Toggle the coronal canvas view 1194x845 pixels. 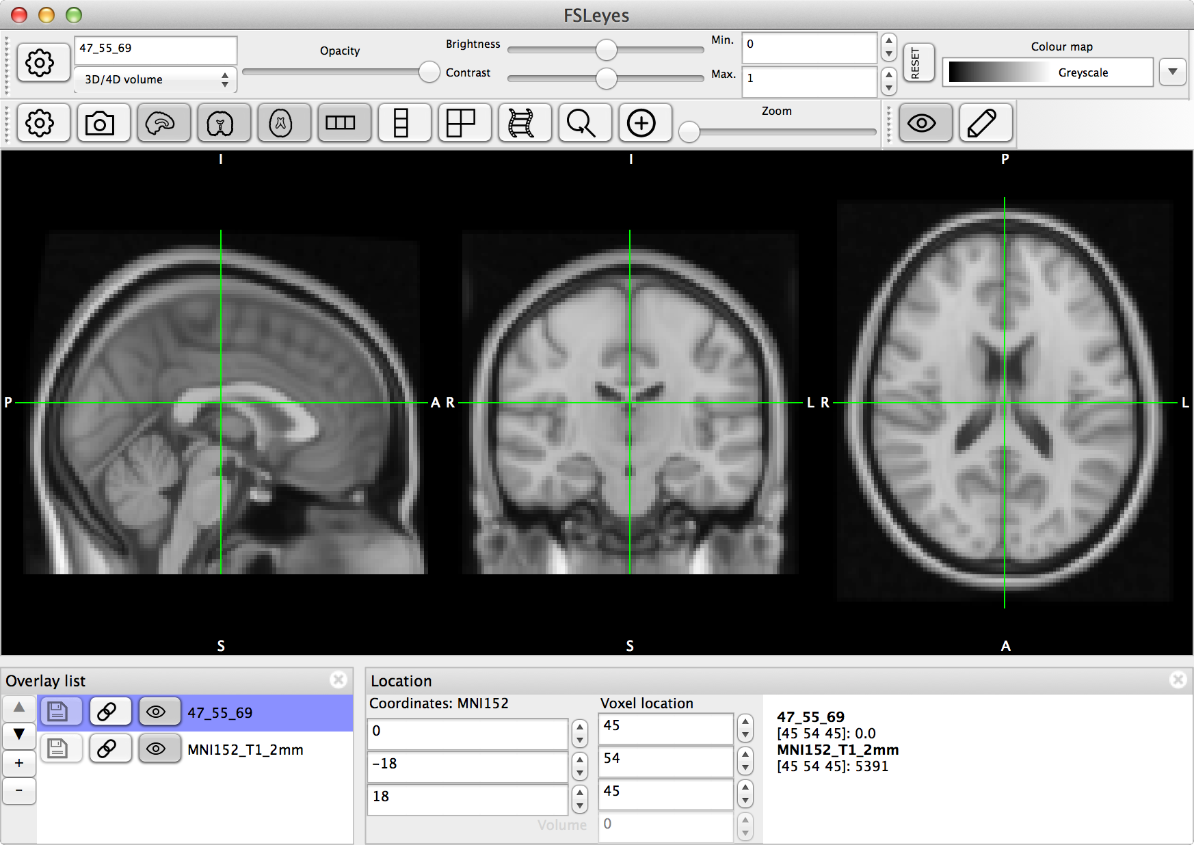pos(220,124)
